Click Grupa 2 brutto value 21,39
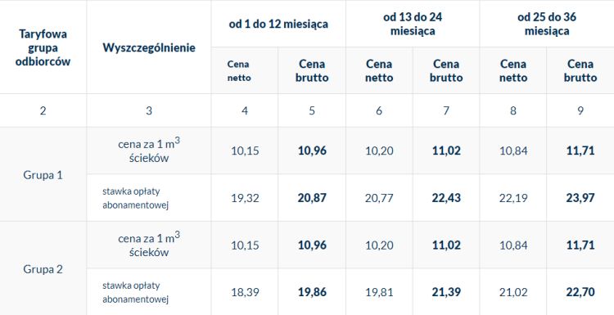This screenshot has height=315, width=614. point(446,292)
